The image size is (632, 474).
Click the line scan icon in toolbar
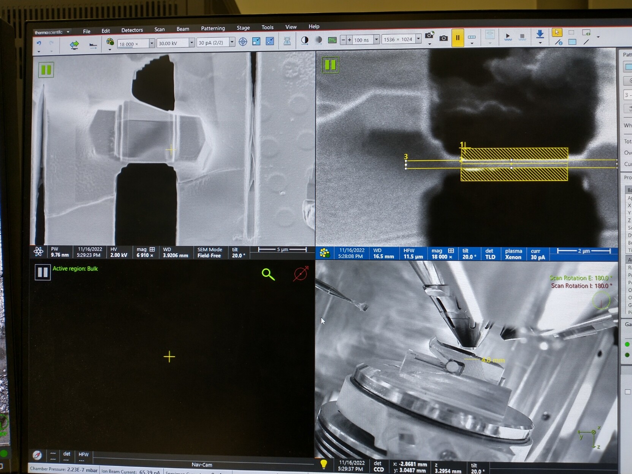(x=93, y=46)
